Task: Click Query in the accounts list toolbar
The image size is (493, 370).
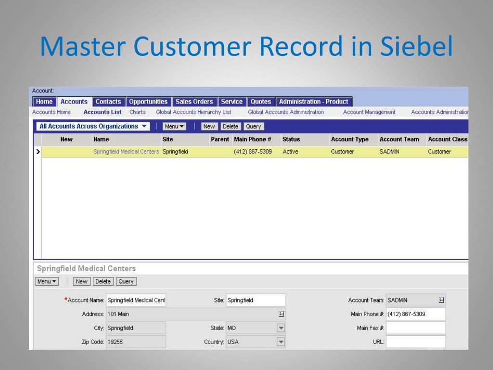Action: point(253,127)
